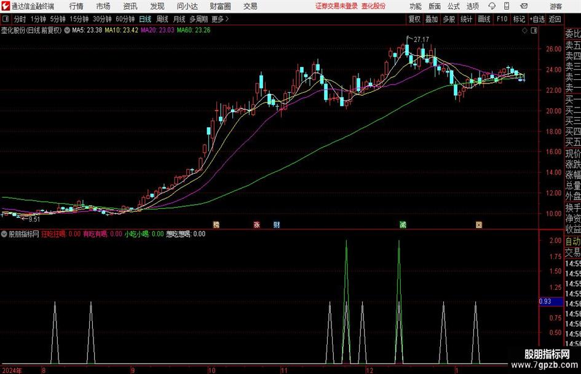The height and width of the screenshot is (374, 581).
Task: Open the 问小达 menu
Action: pyautogui.click(x=187, y=6)
